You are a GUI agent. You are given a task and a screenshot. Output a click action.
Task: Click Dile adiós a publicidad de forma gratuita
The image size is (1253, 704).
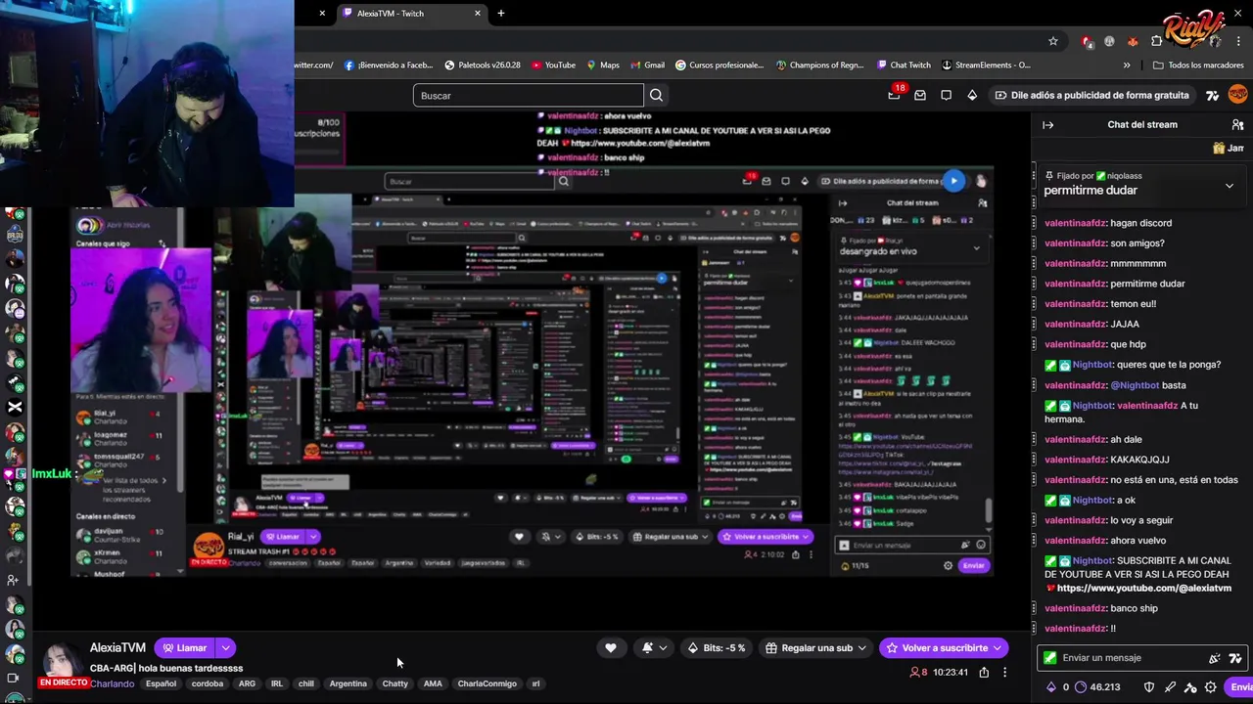click(1091, 95)
